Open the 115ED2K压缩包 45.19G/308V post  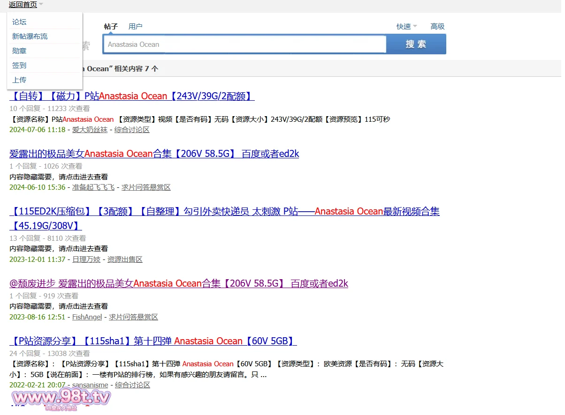click(224, 219)
